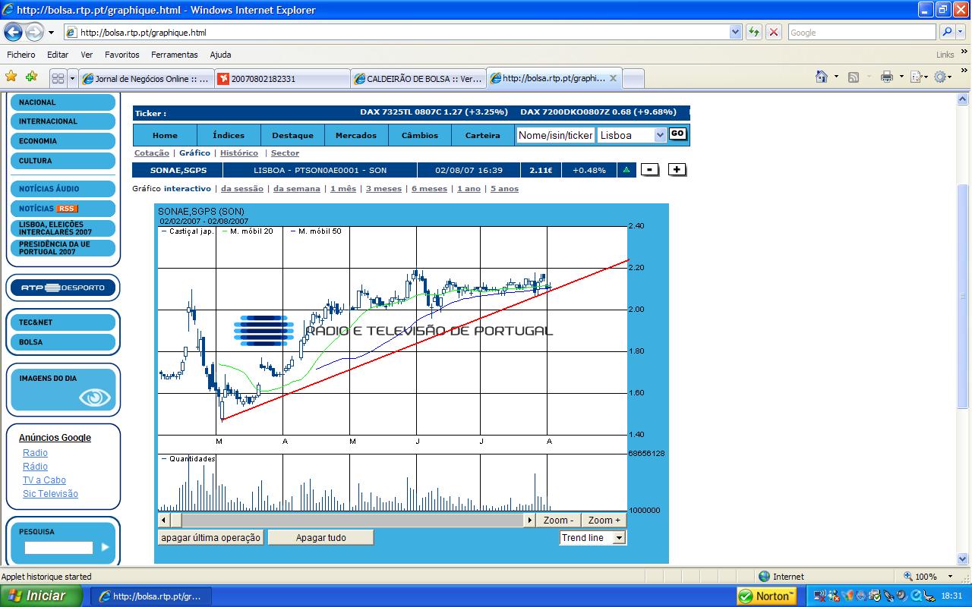Screen dimensions: 972x607
Task: Open the tab list dropdown arrow
Action: 72,78
